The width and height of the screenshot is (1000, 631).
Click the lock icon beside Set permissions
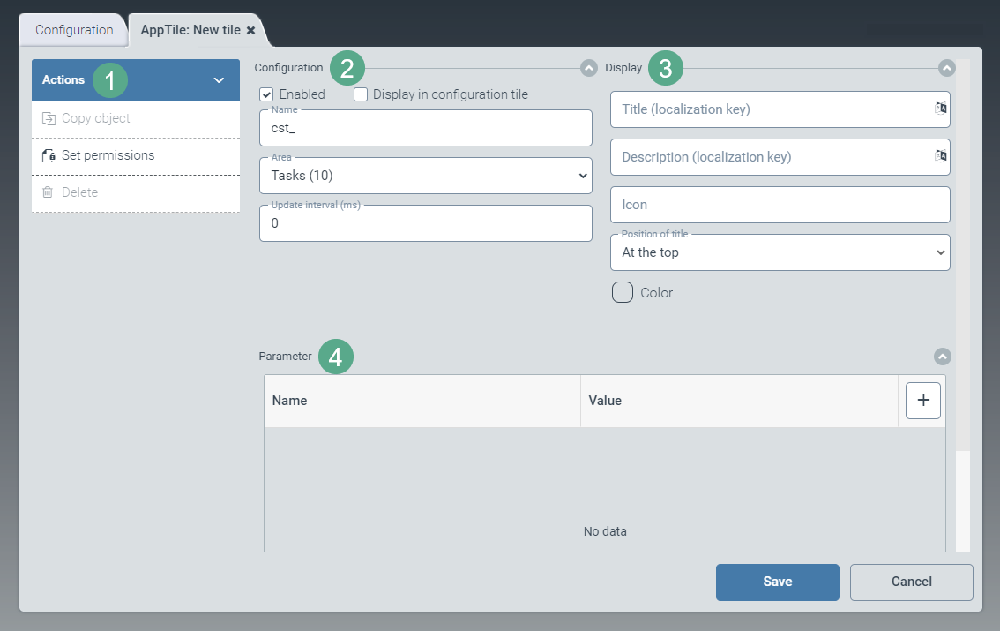49,155
